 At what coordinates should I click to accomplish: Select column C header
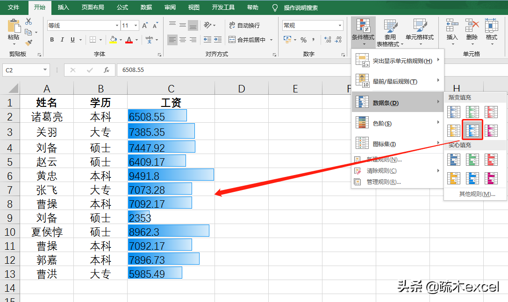click(x=171, y=88)
